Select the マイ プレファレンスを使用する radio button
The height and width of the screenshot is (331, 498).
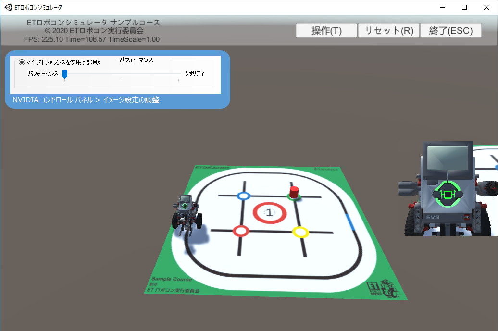point(22,62)
